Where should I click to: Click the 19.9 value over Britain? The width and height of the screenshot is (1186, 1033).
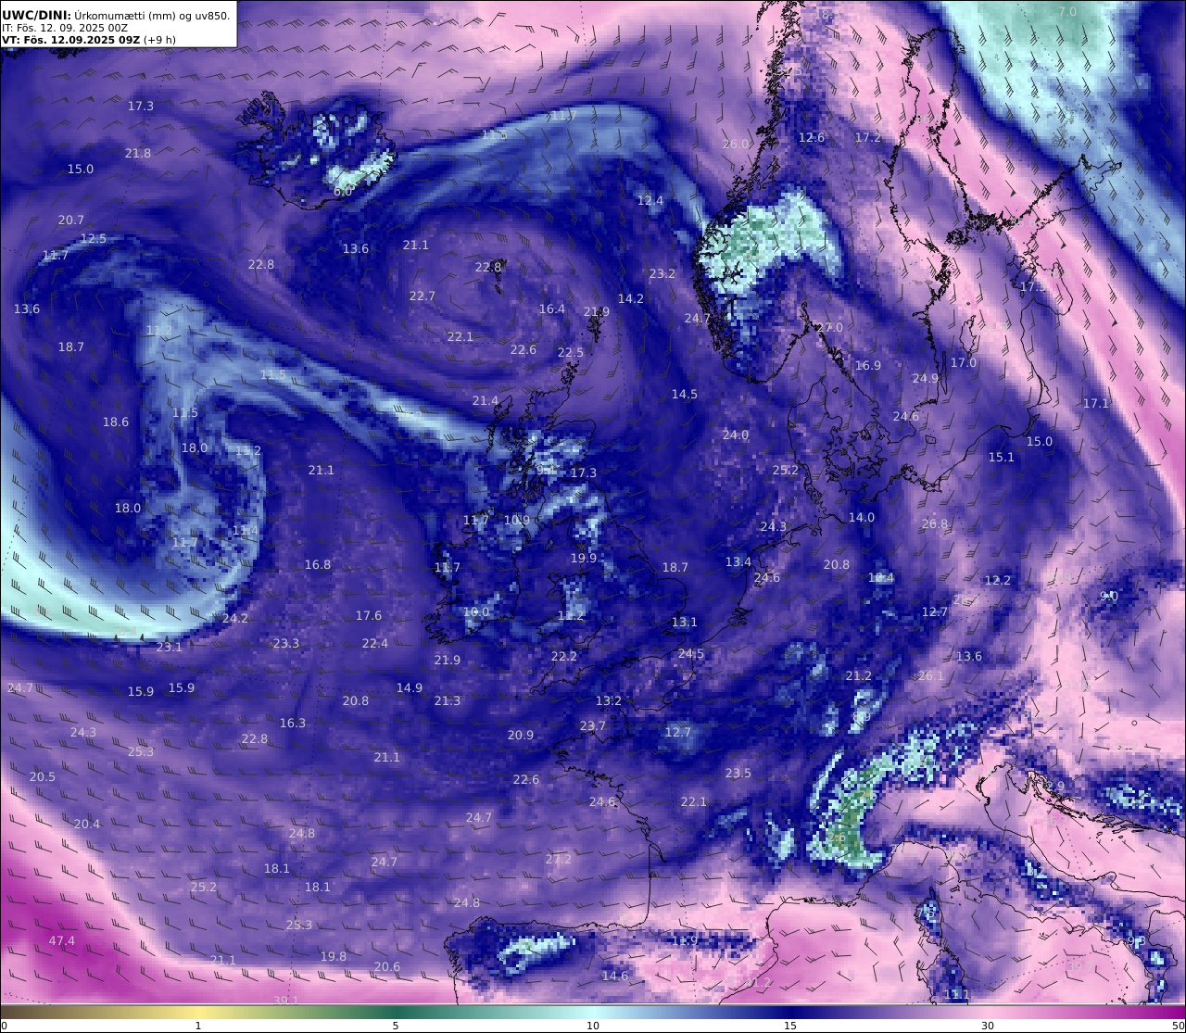pos(584,558)
